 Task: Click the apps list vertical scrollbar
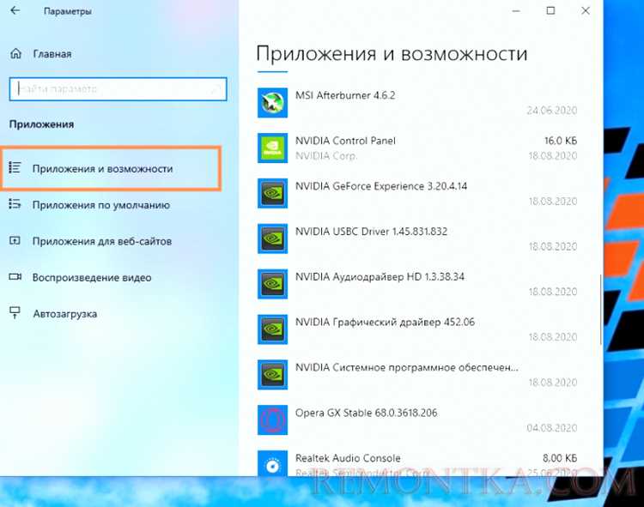600,310
